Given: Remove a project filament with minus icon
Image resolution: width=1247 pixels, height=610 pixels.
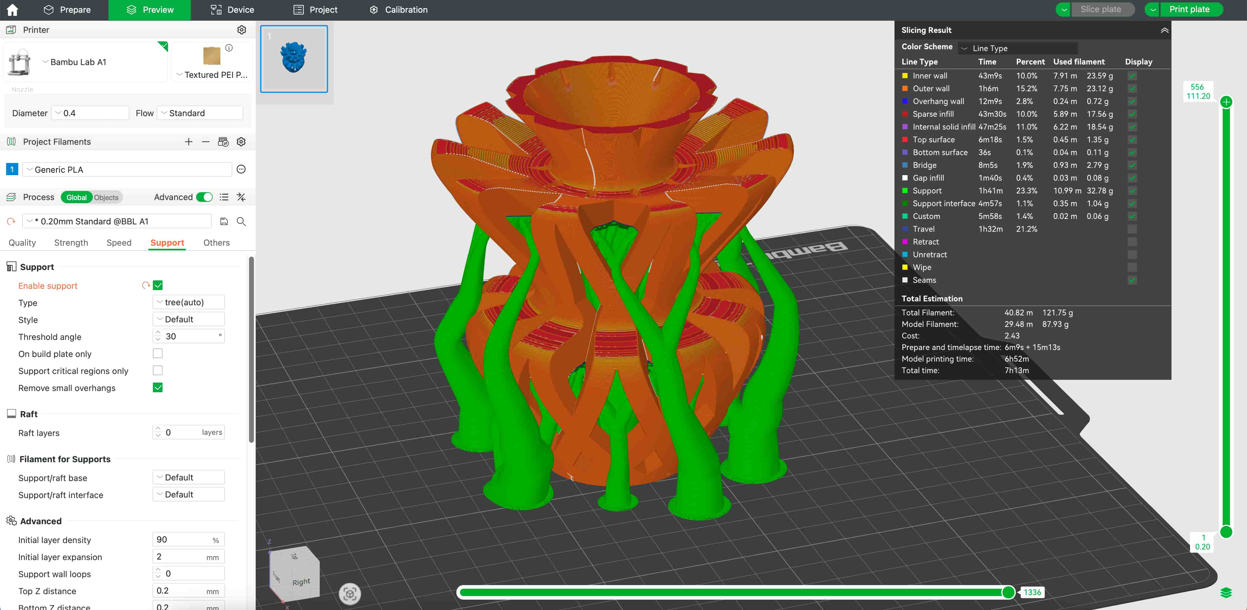Looking at the screenshot, I should 206,142.
